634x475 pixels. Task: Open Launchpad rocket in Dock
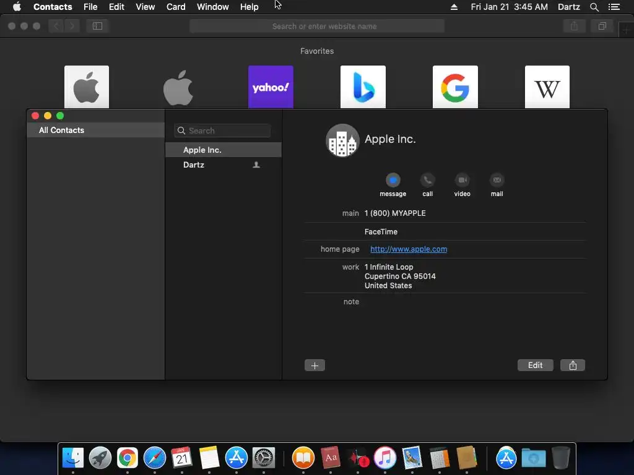click(x=100, y=458)
